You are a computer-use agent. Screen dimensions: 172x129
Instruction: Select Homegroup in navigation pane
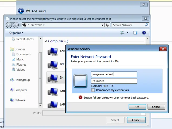pos(22,80)
